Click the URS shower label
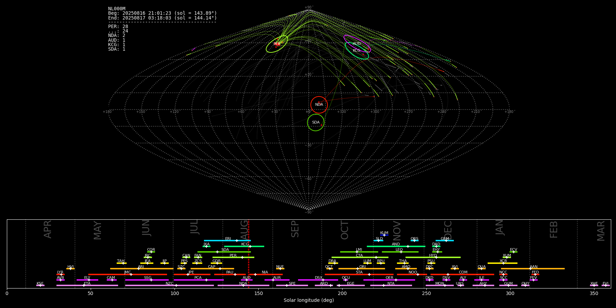616x308 pixels. click(x=460, y=284)
